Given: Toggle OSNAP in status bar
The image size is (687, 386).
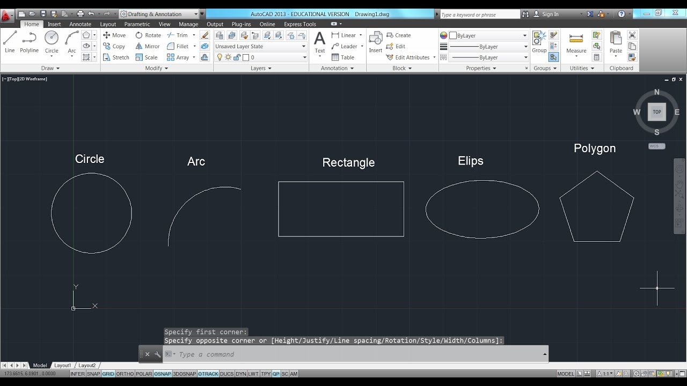Looking at the screenshot, I should (163, 374).
